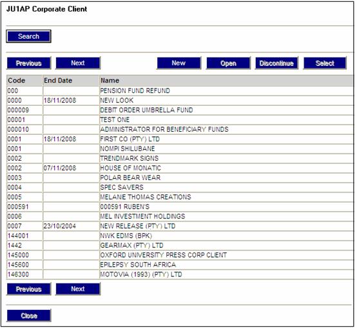
Task: Click the End Date column header
Action: coord(71,81)
